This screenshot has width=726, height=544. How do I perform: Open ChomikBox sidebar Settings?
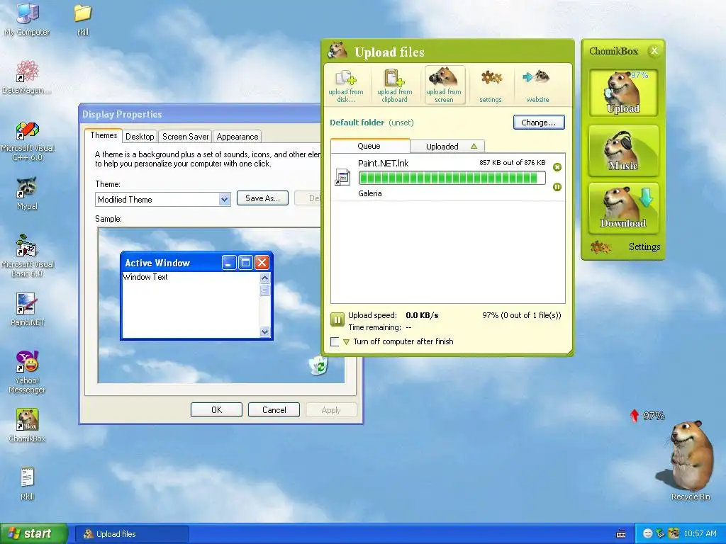(x=625, y=246)
